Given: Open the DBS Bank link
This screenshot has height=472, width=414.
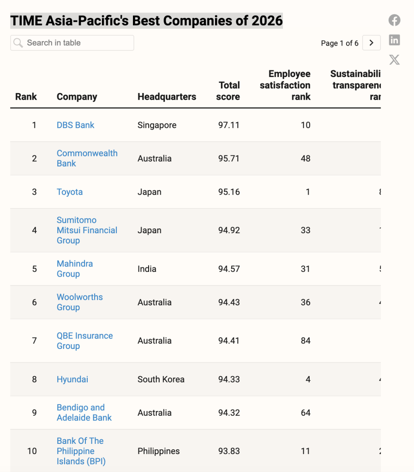Looking at the screenshot, I should point(75,125).
